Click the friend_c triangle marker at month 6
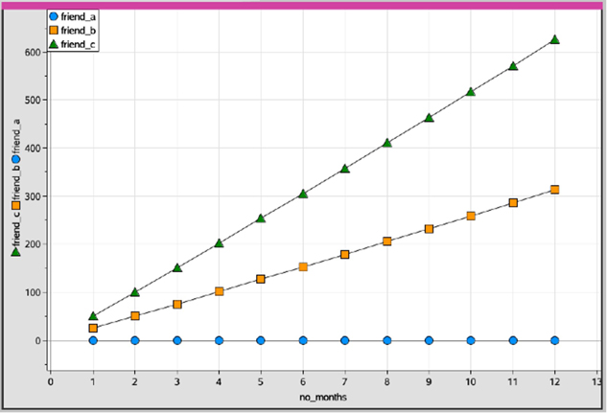Image resolution: width=607 pixels, height=413 pixels. pos(303,194)
